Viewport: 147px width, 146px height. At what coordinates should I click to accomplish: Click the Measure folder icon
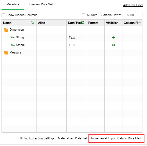(6, 53)
